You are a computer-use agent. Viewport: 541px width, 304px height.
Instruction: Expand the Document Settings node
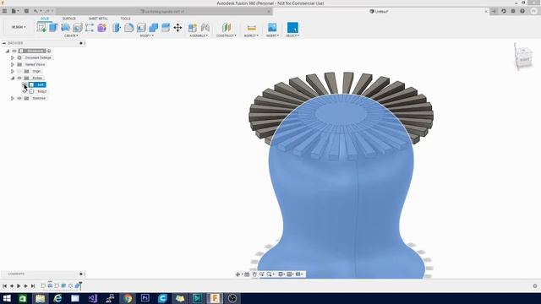pyautogui.click(x=13, y=58)
